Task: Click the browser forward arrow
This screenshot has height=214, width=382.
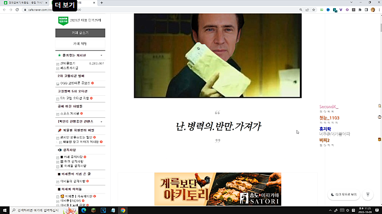Action: [x=11, y=10]
